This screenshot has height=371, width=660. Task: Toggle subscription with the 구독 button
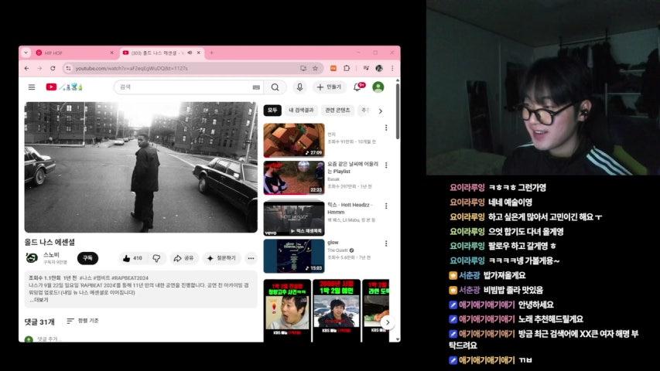click(x=87, y=258)
